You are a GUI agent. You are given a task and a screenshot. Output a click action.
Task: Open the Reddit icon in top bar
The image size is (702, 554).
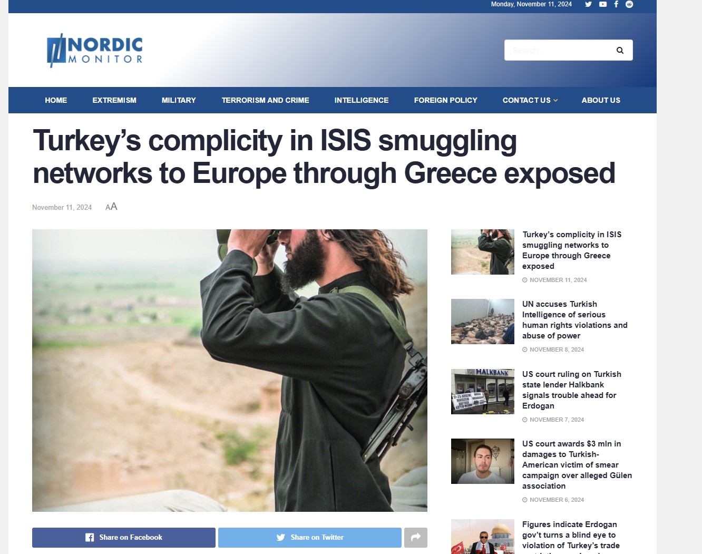(629, 4)
